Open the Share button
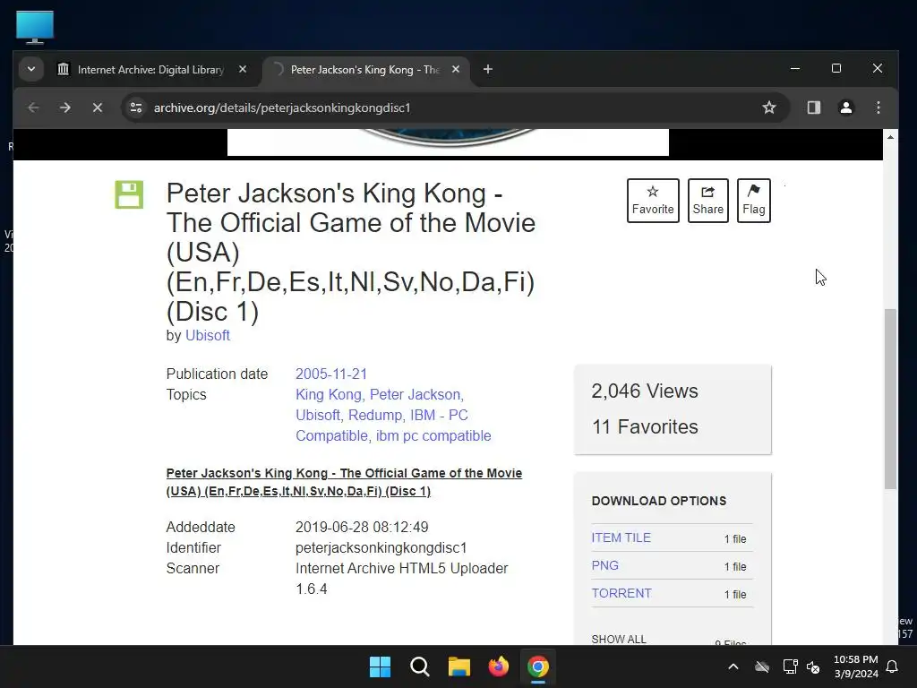 [707, 201]
